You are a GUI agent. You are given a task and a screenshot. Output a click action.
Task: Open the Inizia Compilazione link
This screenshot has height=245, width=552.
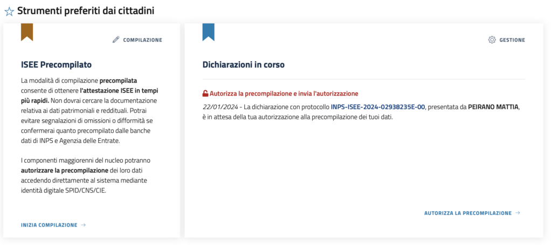[49, 225]
